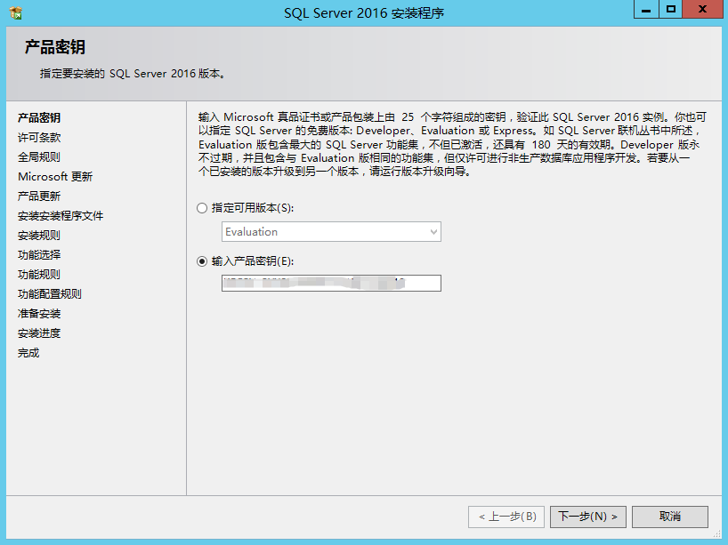
Task: Cancel setup with the 取消 button
Action: 670,517
